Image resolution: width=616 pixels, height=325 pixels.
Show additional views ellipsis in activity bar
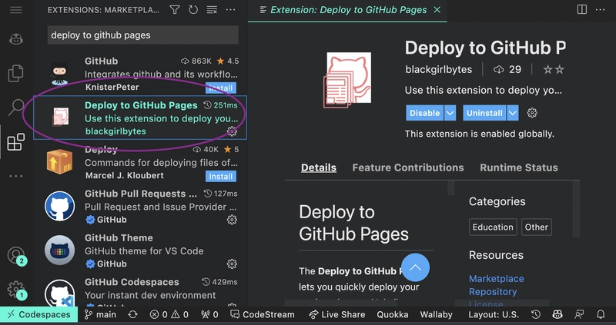[16, 176]
